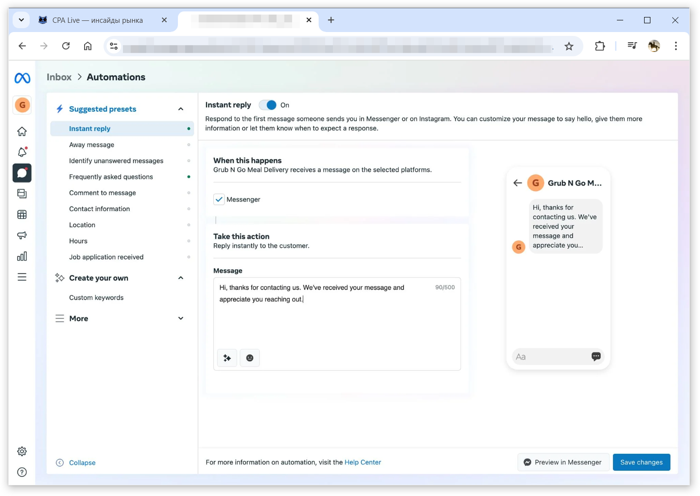Open Help question mark icon
700x496 pixels.
(x=22, y=472)
